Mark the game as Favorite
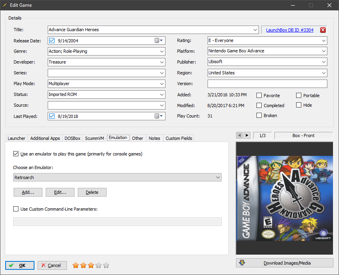Viewport: 339px width, 275px height. pyautogui.click(x=259, y=96)
